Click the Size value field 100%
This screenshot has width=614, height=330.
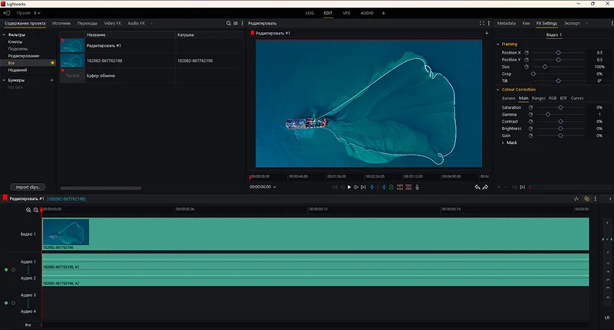point(599,67)
